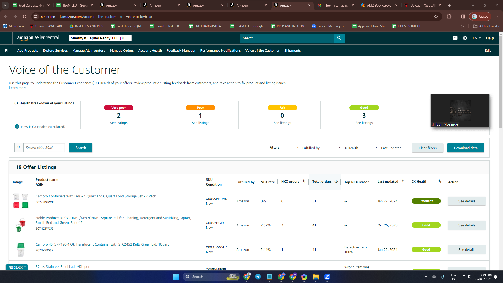
Task: Open All Bookmarks folder
Action: coord(486,26)
